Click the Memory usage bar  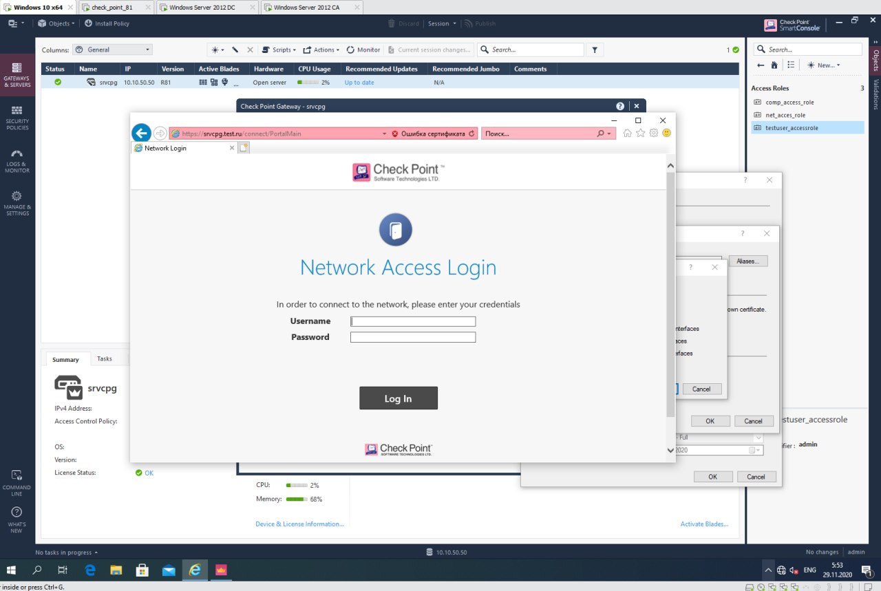tap(297, 499)
